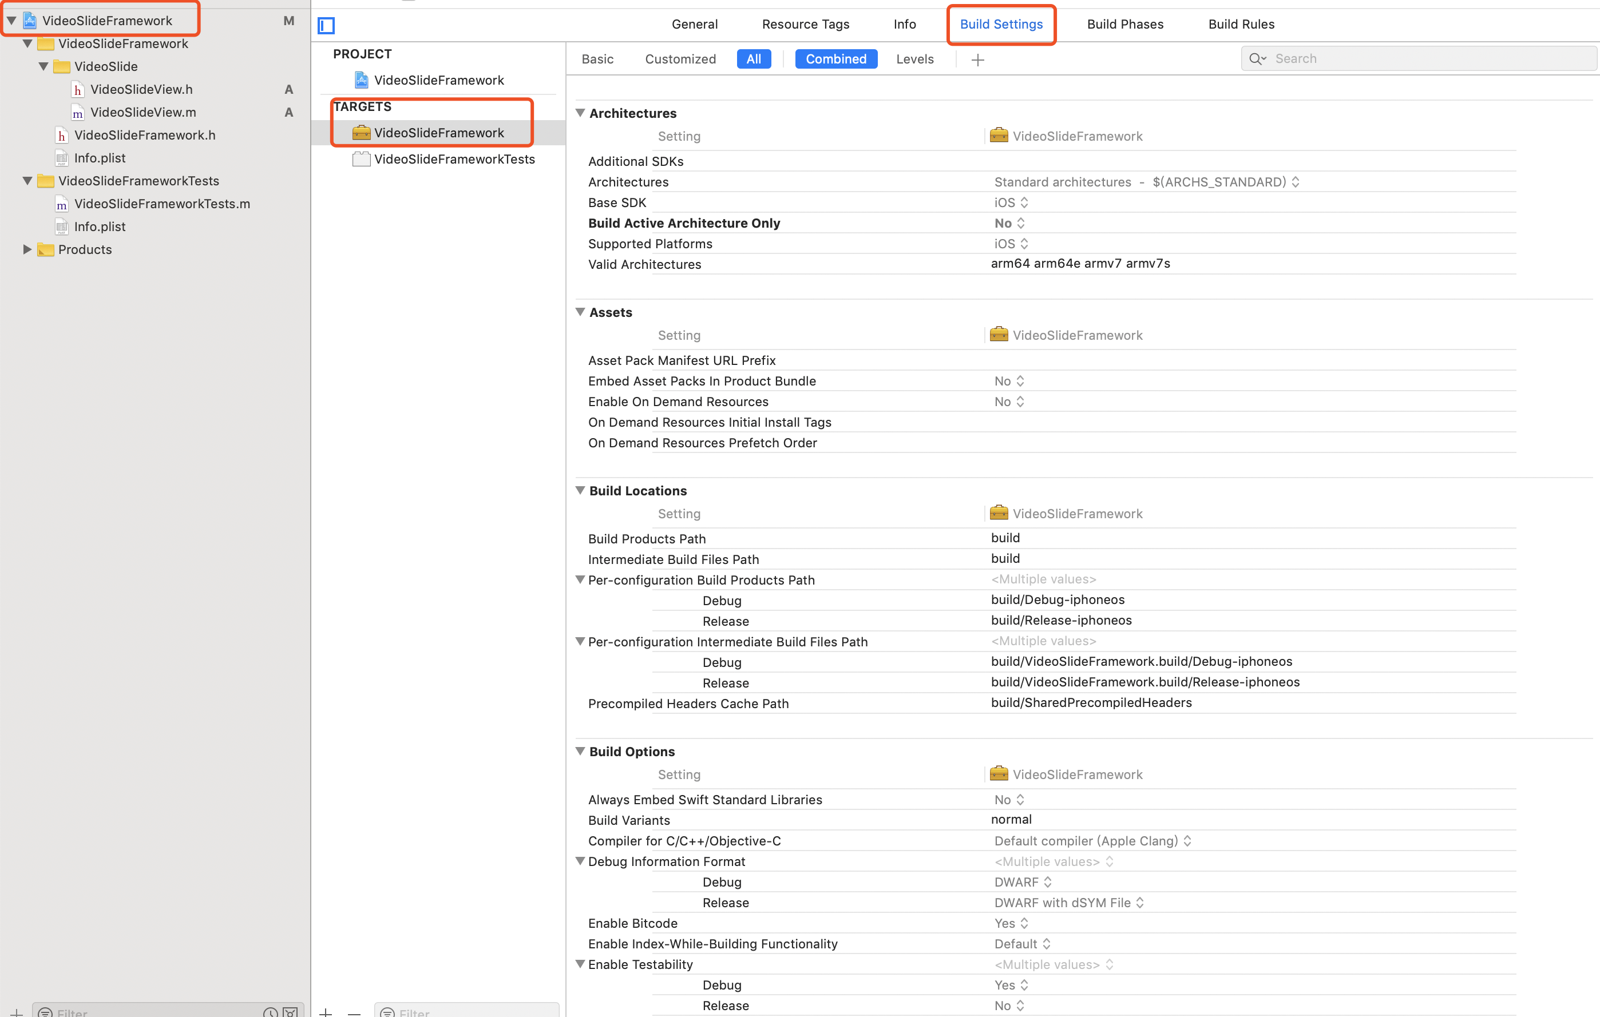Select the VideoSlideFramework project blueprint icon
Screen dimensions: 1600x1017
(x=361, y=81)
